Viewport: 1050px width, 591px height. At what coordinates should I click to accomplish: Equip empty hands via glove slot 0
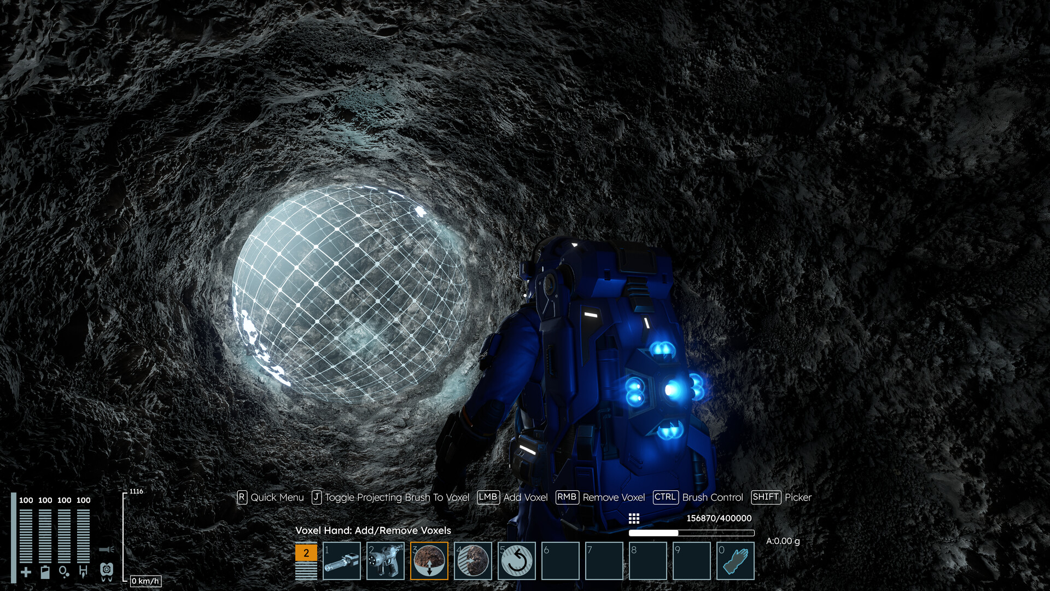736,561
